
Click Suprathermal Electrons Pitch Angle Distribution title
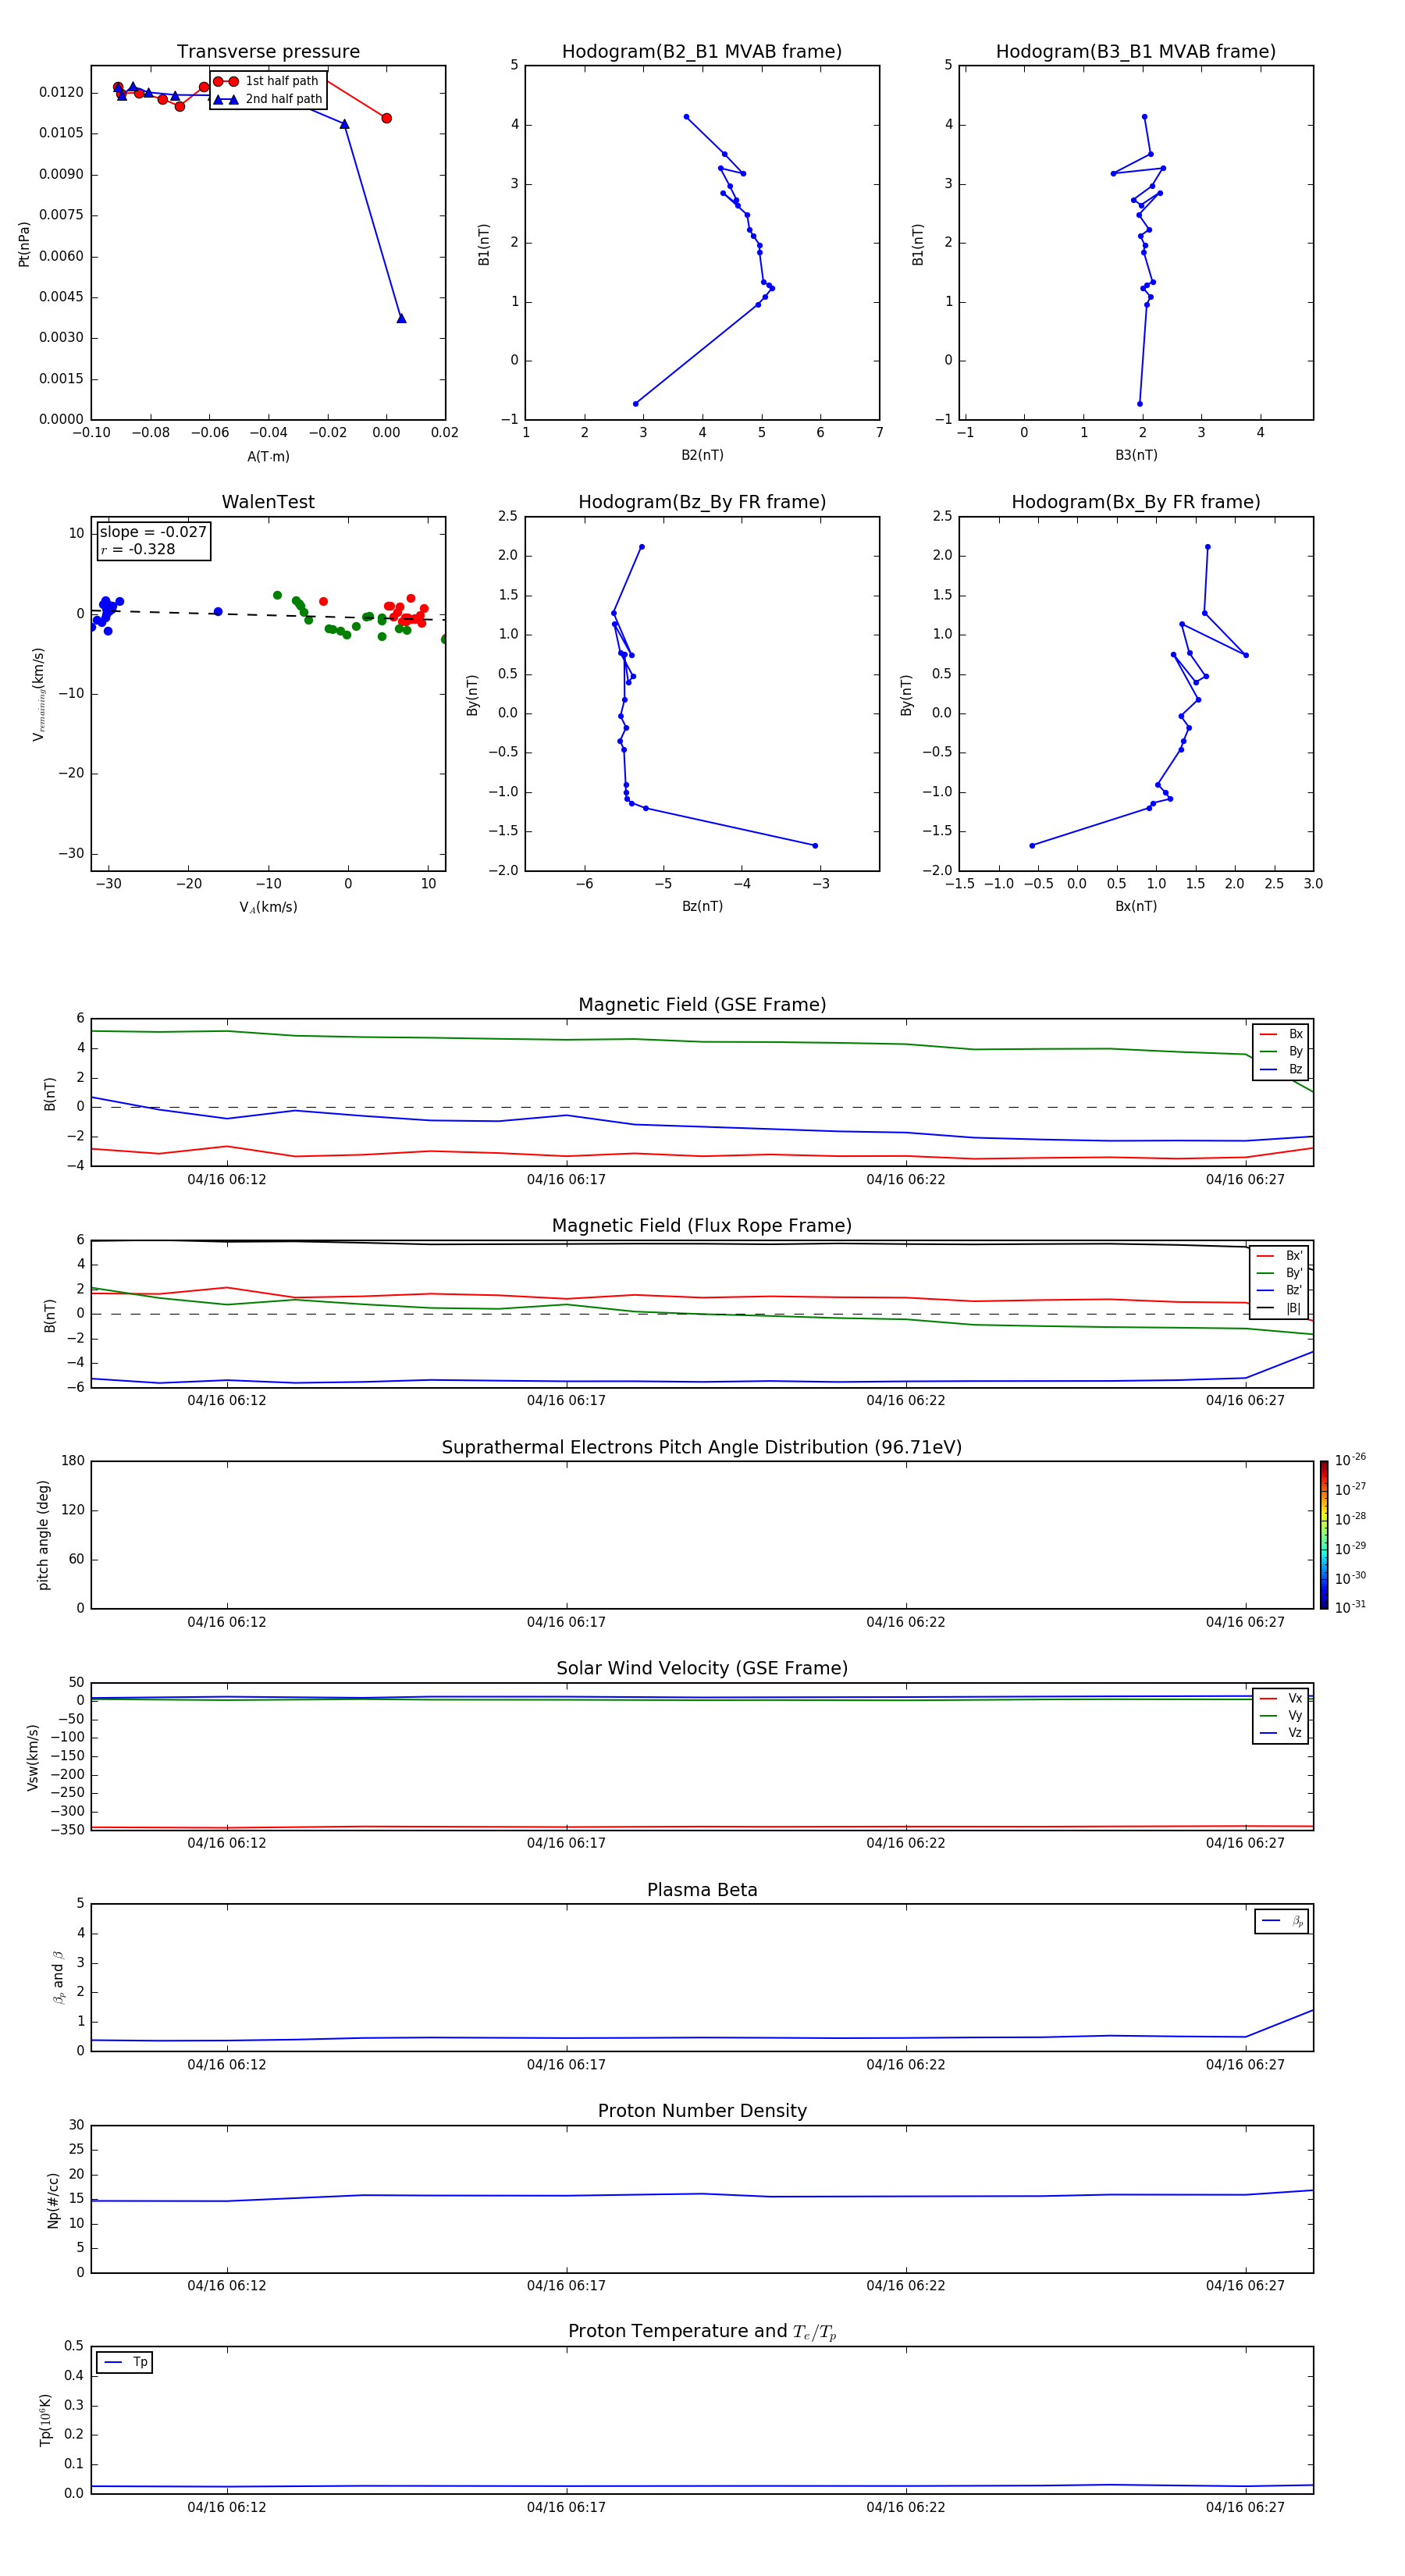click(x=702, y=1447)
